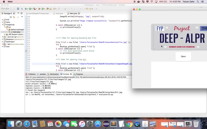This screenshot has height=129, width=207.
Task: Expand the FYP project
Action: pyautogui.click(x=2, y=20)
